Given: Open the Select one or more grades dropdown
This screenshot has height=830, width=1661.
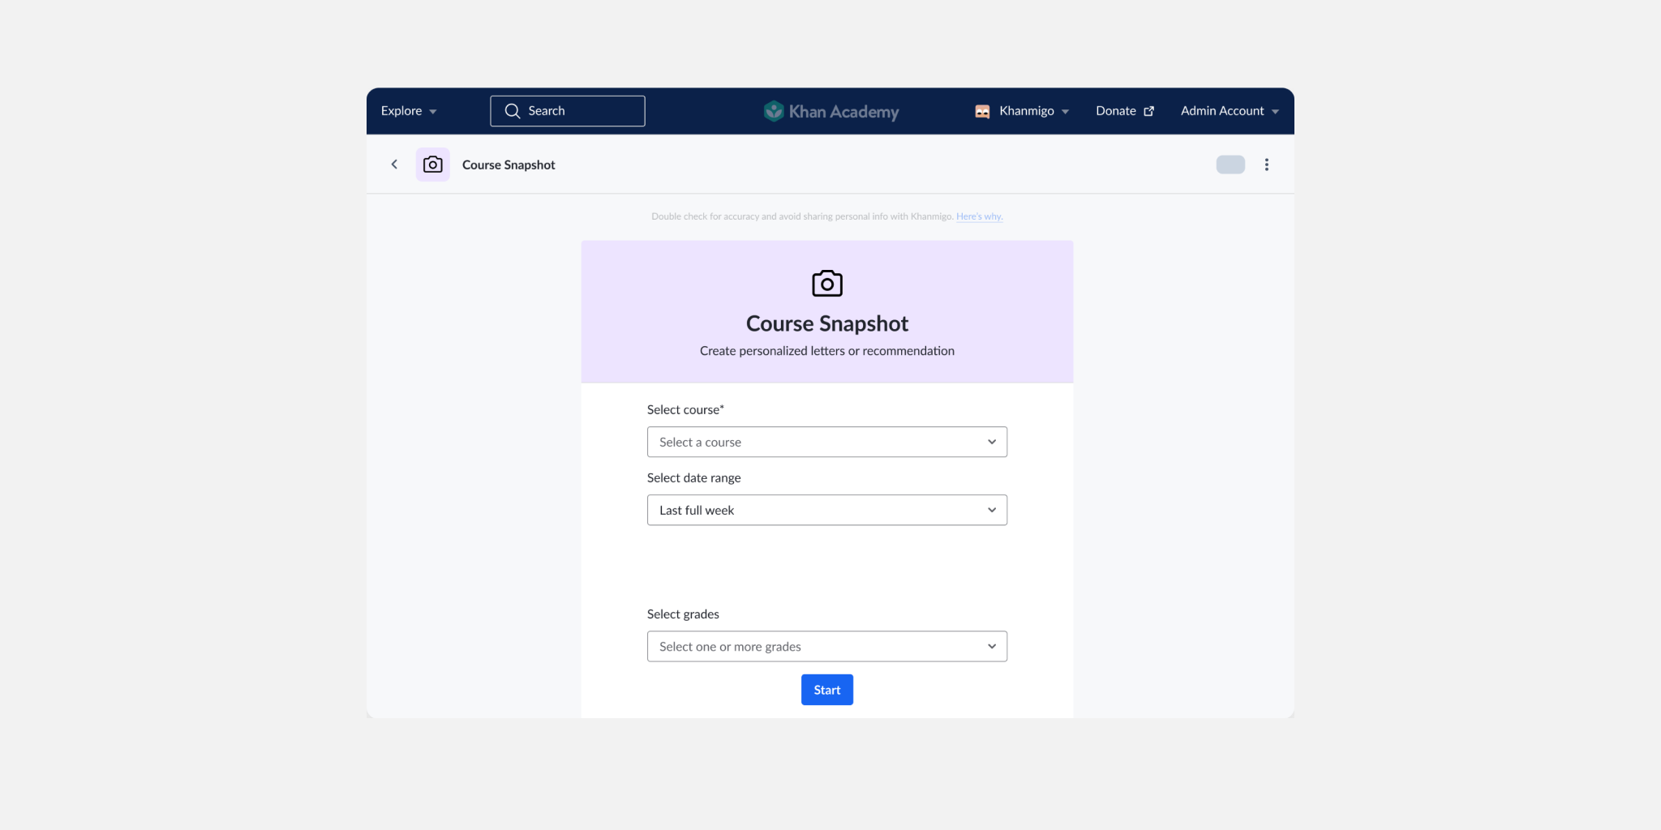Looking at the screenshot, I should coord(826,646).
